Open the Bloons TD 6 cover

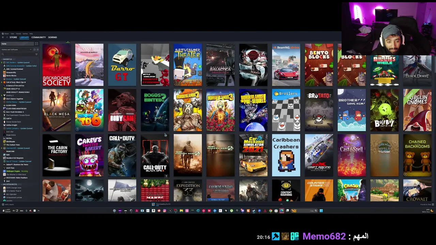pyautogui.click(x=89, y=110)
